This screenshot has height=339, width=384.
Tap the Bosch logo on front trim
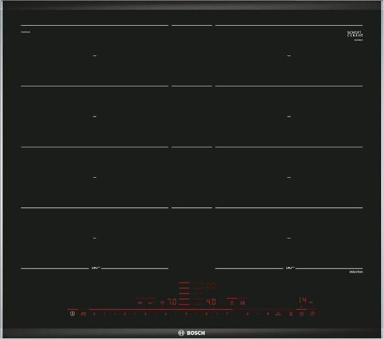191,333
